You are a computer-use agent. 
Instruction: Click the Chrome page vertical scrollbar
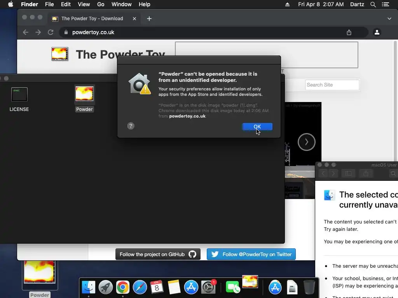pos(395,100)
